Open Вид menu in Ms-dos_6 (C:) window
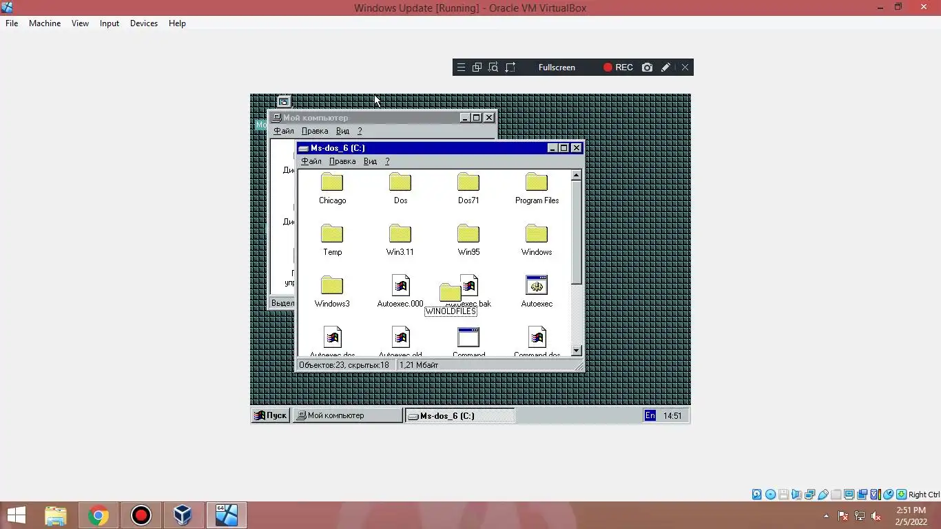The height and width of the screenshot is (529, 941). coord(370,161)
